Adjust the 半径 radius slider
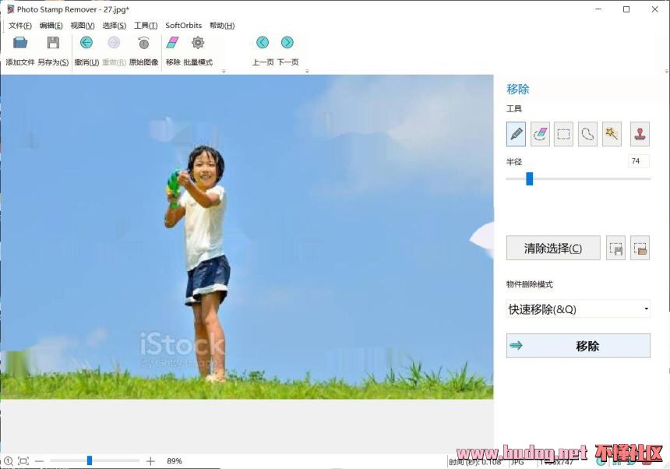The image size is (670, 469). (x=529, y=179)
